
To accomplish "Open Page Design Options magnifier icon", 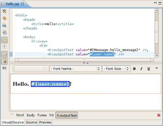I will point(4,25).
